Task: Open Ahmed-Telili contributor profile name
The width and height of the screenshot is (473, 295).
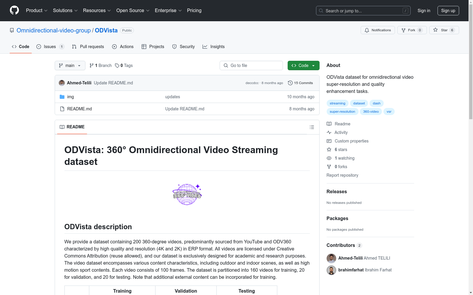Action: coord(350,258)
